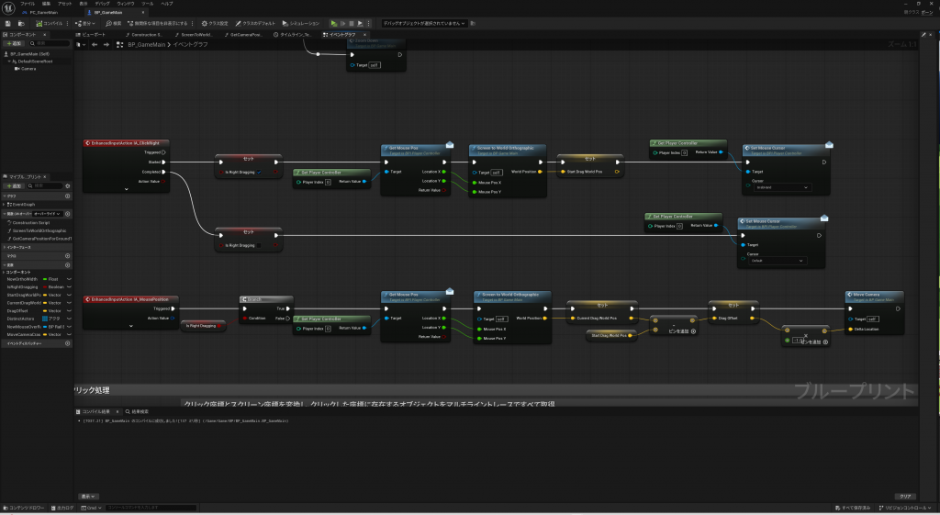Open the Edit (編集) menu
The height and width of the screenshot is (515, 940).
pos(46,4)
